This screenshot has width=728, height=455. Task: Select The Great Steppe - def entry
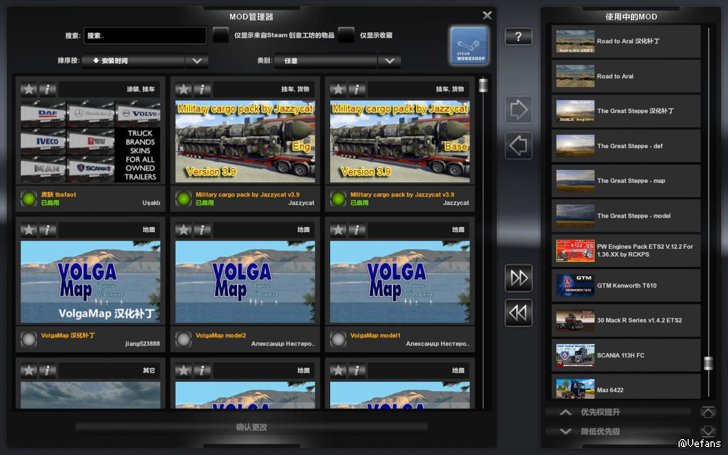pos(626,146)
